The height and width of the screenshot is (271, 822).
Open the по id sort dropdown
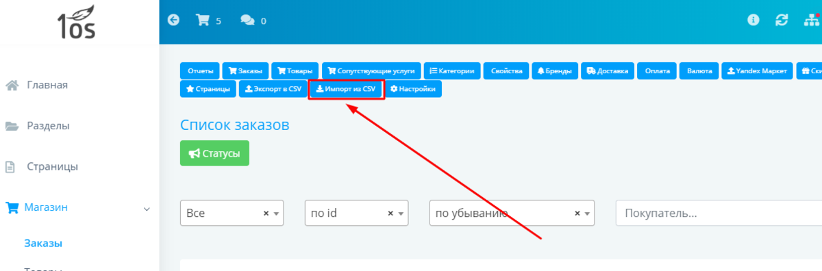pos(357,213)
